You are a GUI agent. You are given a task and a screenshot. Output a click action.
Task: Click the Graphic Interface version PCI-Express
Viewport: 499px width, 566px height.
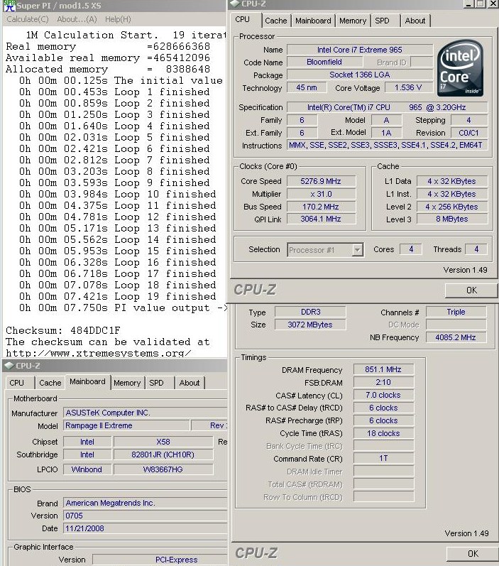160,560
